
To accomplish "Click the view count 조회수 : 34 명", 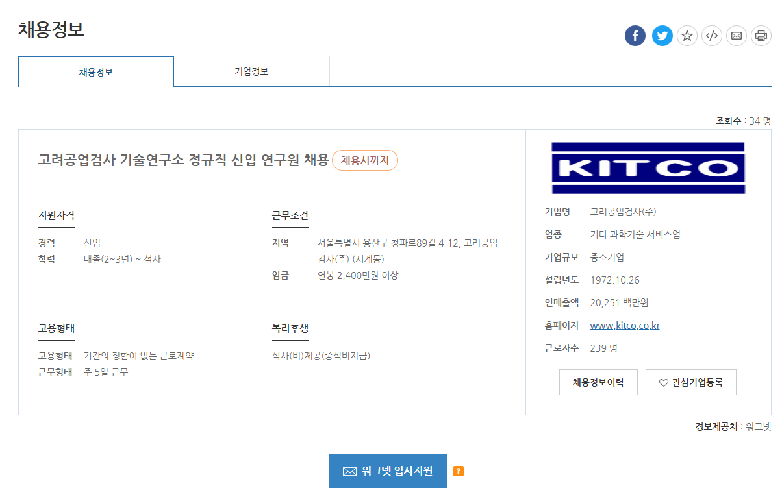I will coord(743,121).
